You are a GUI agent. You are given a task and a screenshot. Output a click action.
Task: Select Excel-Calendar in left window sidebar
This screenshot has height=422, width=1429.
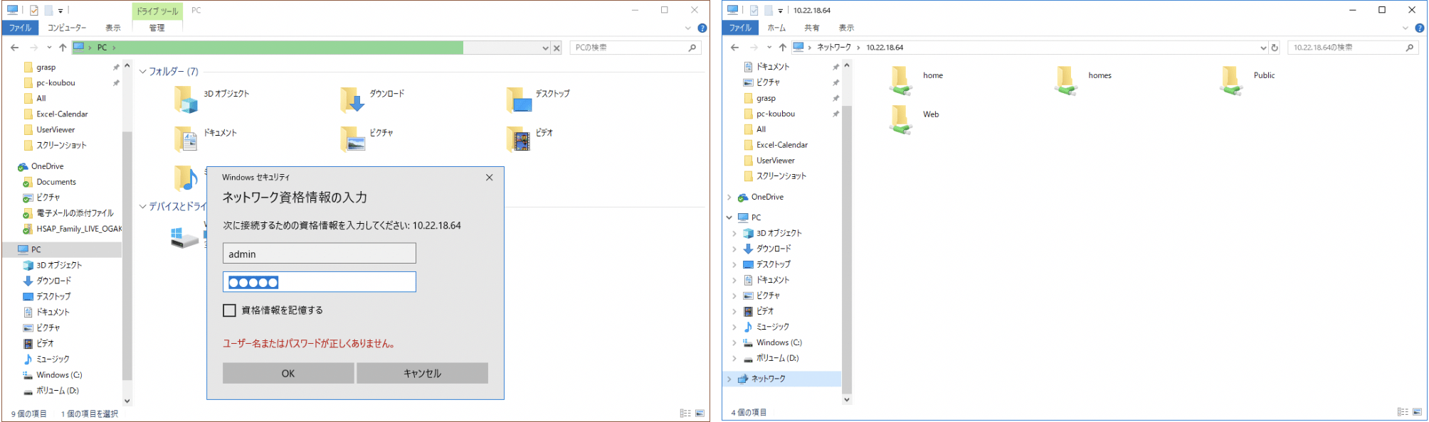62,114
